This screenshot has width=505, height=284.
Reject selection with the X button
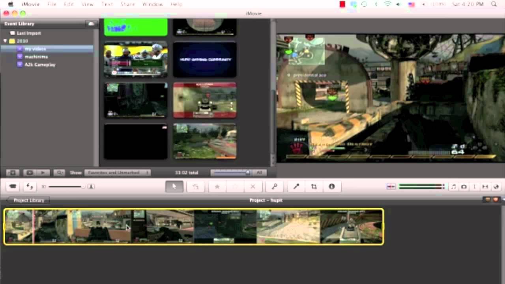coord(253,187)
